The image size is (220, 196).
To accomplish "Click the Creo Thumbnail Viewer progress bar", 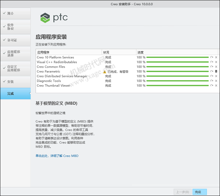I will tap(178, 85).
